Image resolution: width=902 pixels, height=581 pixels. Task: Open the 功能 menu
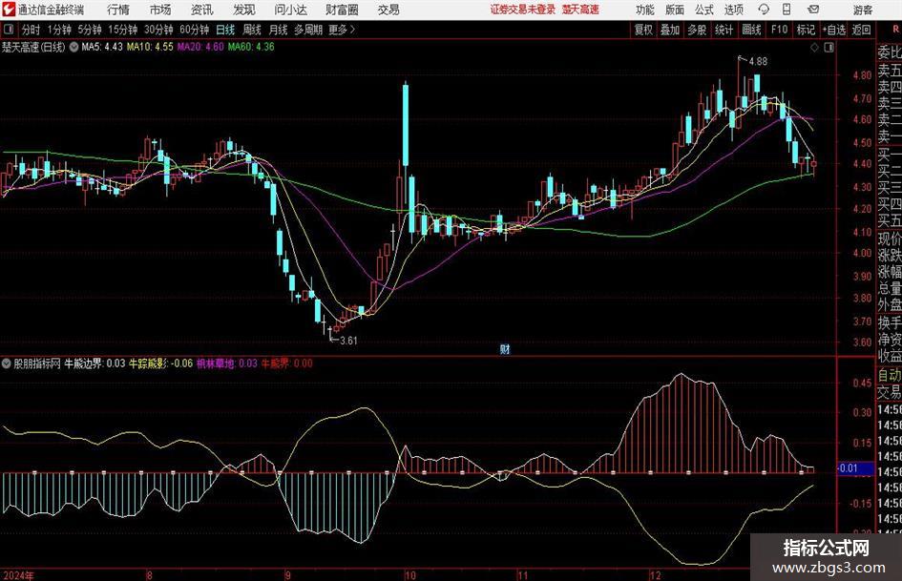(645, 10)
